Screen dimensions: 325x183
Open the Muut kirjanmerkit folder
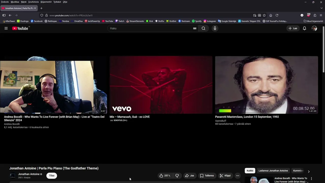(x=313, y=21)
